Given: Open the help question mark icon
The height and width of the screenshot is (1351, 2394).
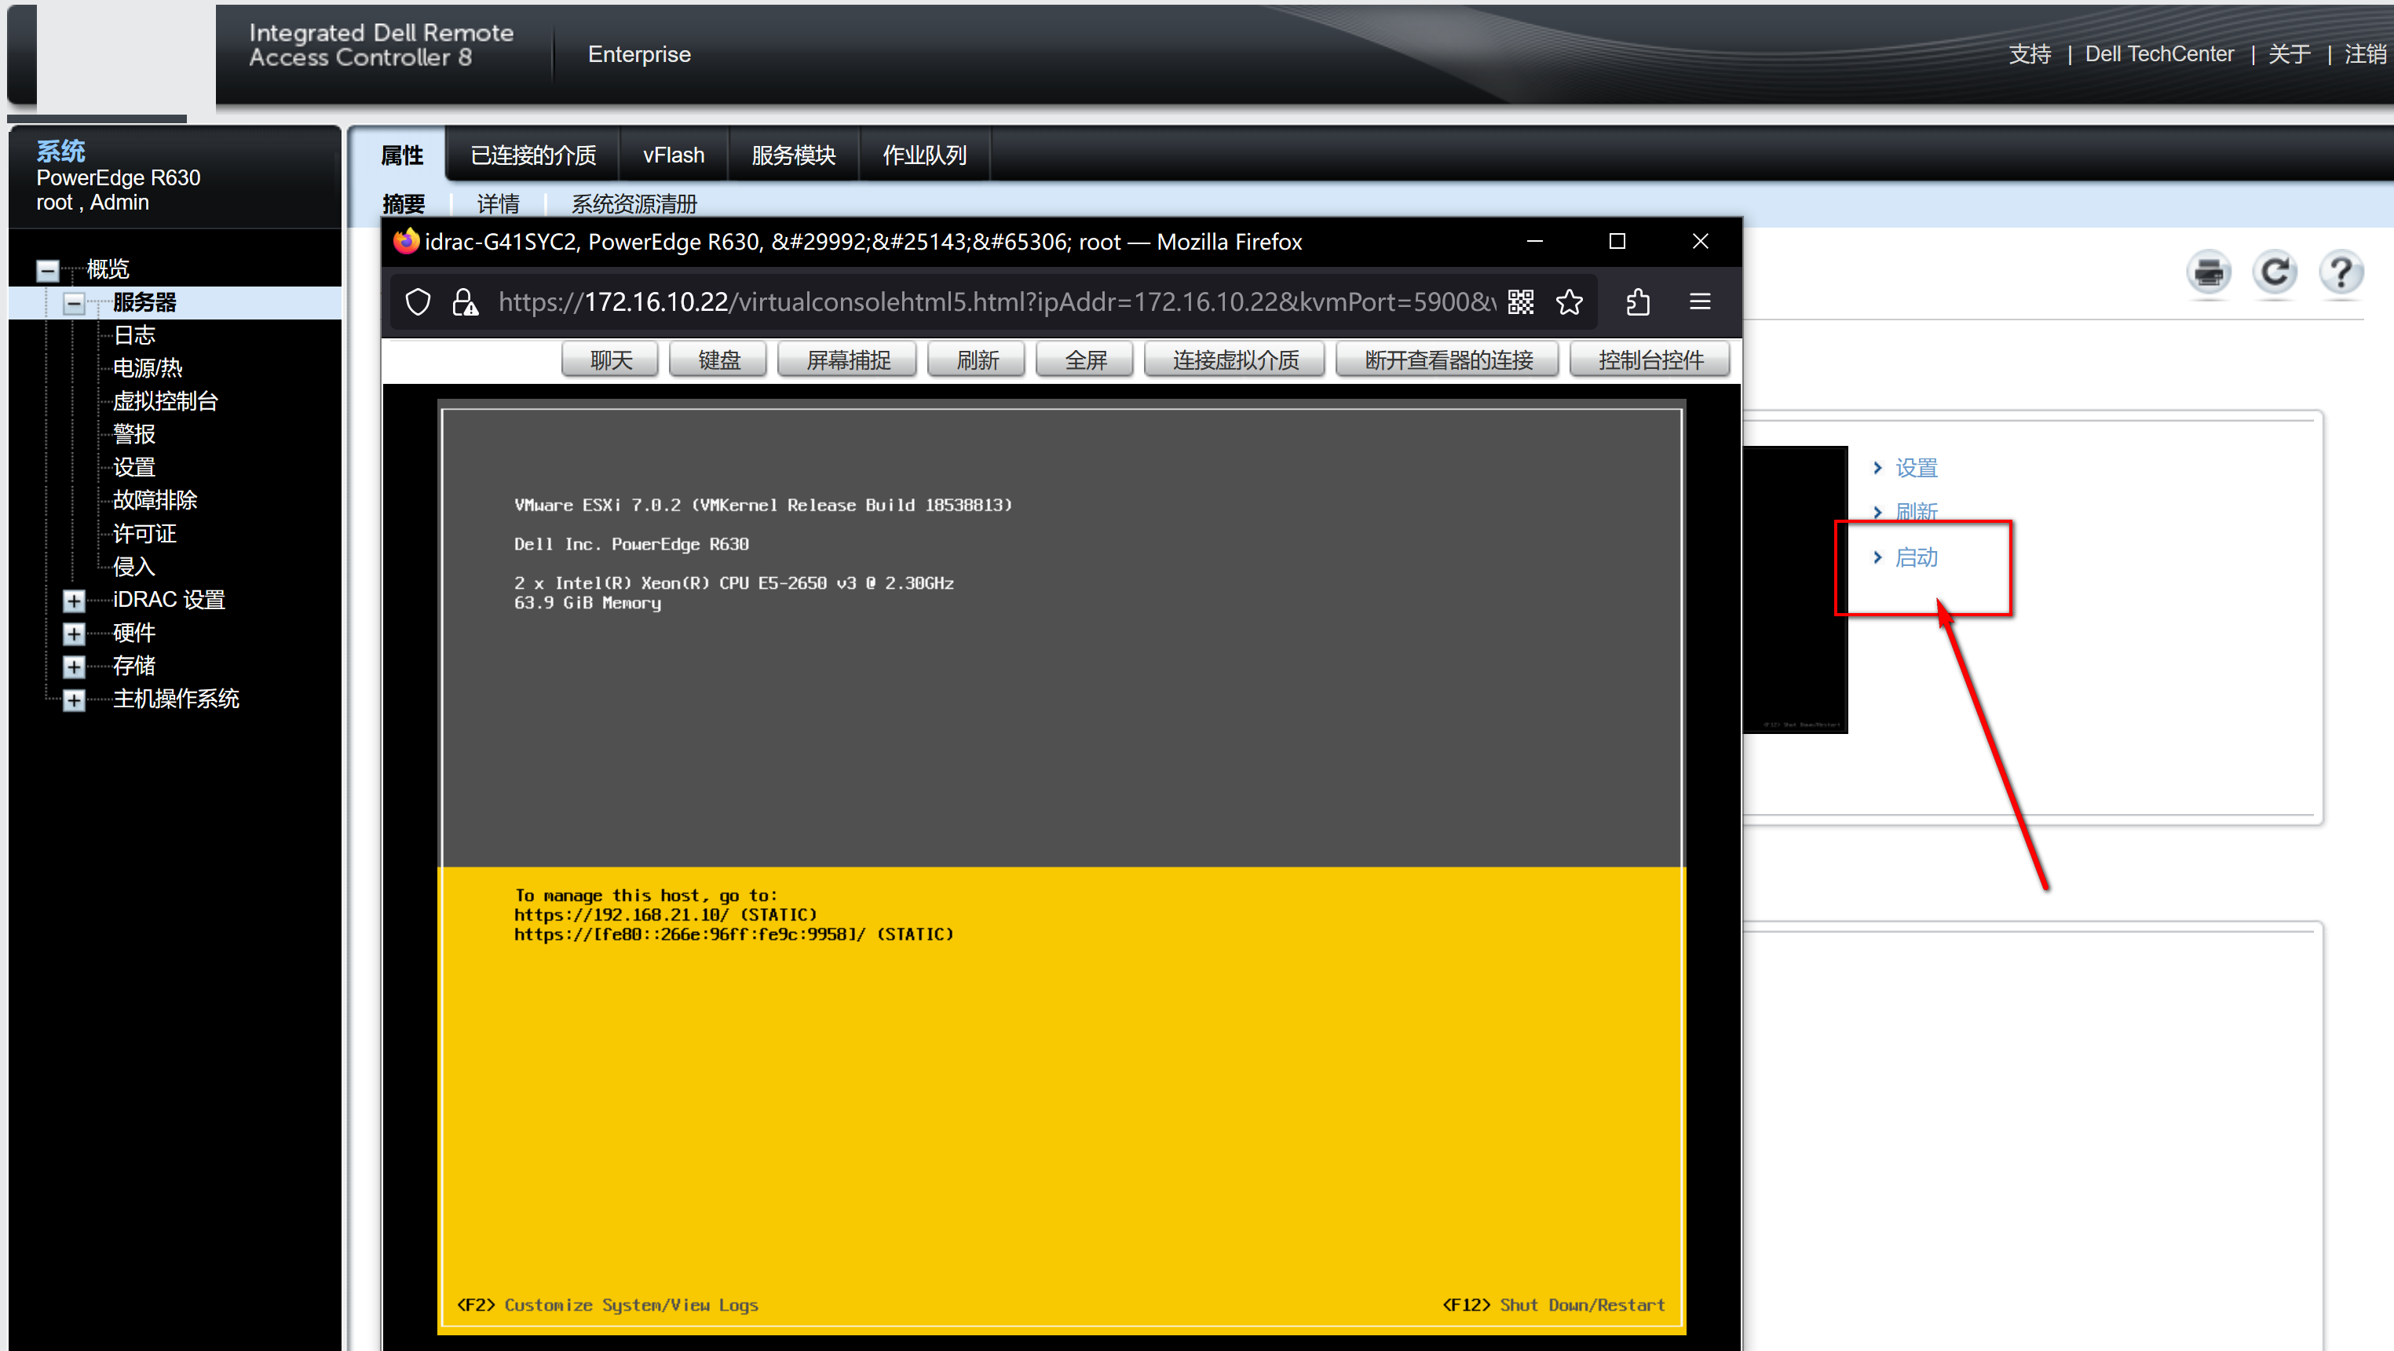Looking at the screenshot, I should click(x=2340, y=273).
